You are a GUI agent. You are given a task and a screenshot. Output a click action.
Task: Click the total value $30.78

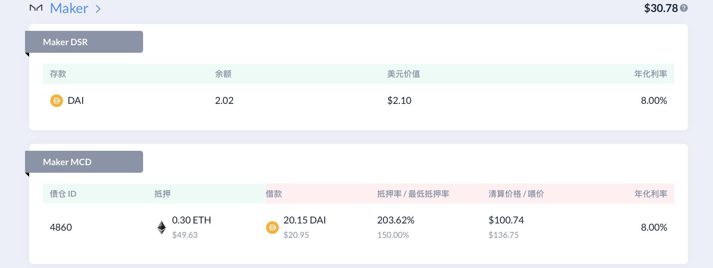tap(661, 8)
